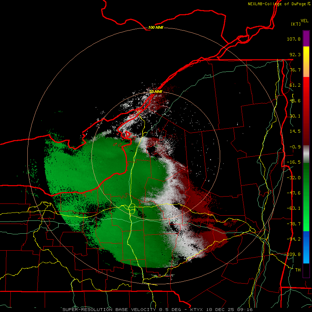312x312 pixels.
Task: Click the -32.0 value on velocity scale
Action: [294, 178]
